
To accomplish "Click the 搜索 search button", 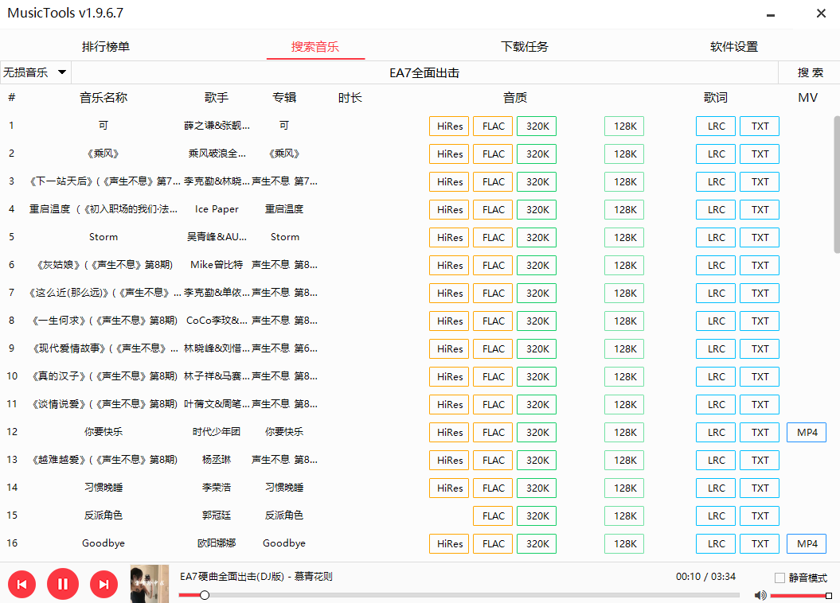I will tap(809, 72).
